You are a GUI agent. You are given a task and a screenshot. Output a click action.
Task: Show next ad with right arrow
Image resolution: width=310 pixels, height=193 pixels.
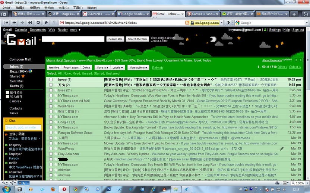301,60
